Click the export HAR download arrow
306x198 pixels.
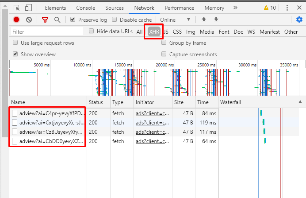[x=216, y=19]
